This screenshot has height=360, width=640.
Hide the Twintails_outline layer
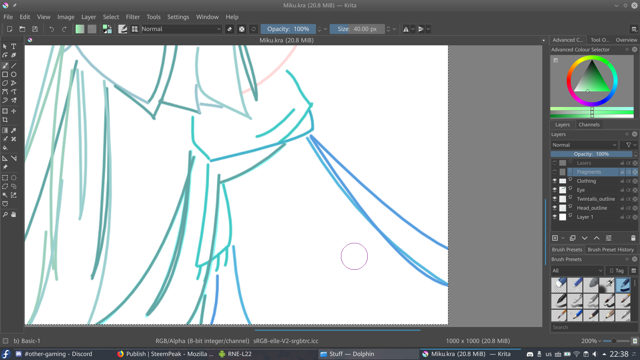coord(555,199)
